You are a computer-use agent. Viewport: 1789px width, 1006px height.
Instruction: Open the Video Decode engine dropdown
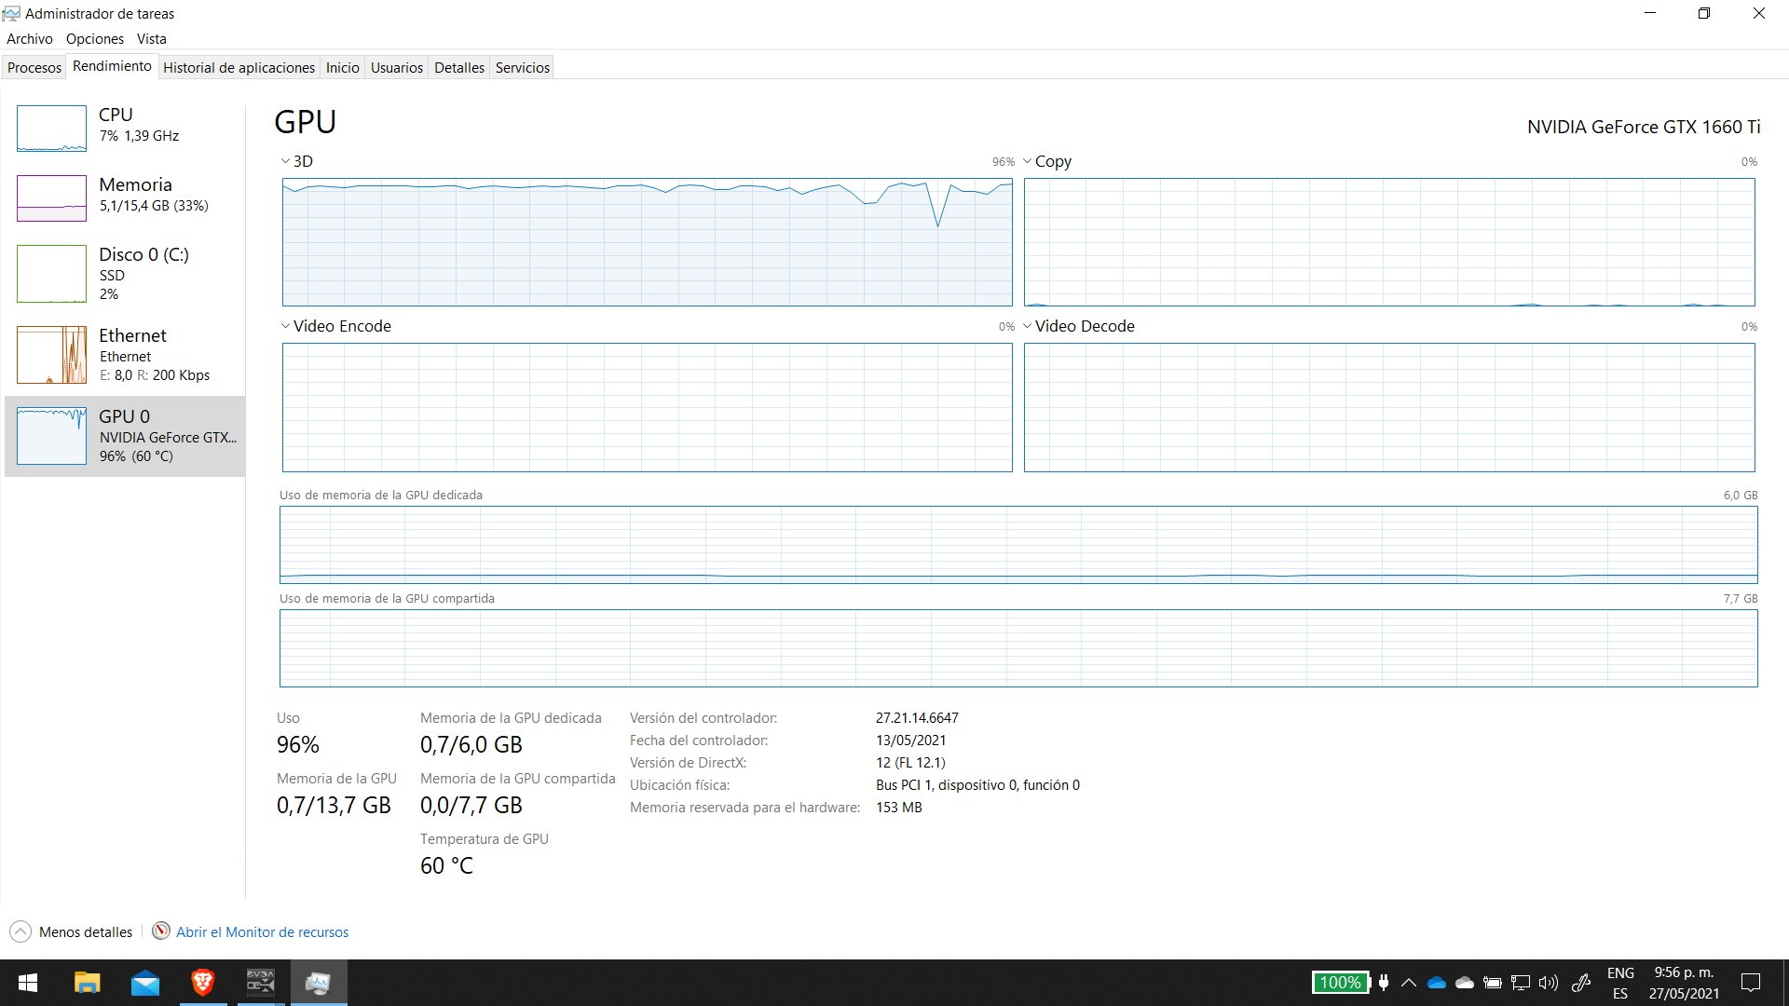pyautogui.click(x=1027, y=326)
